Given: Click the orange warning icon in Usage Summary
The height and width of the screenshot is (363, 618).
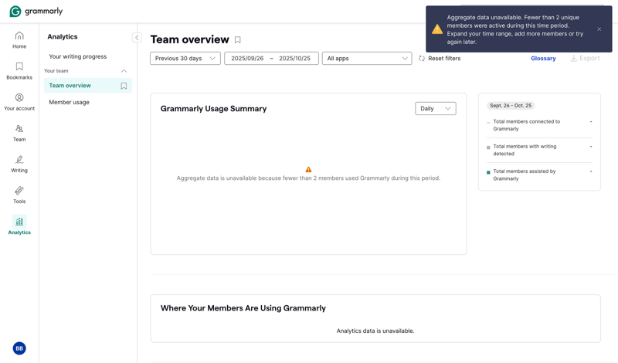Looking at the screenshot, I should pos(308,169).
